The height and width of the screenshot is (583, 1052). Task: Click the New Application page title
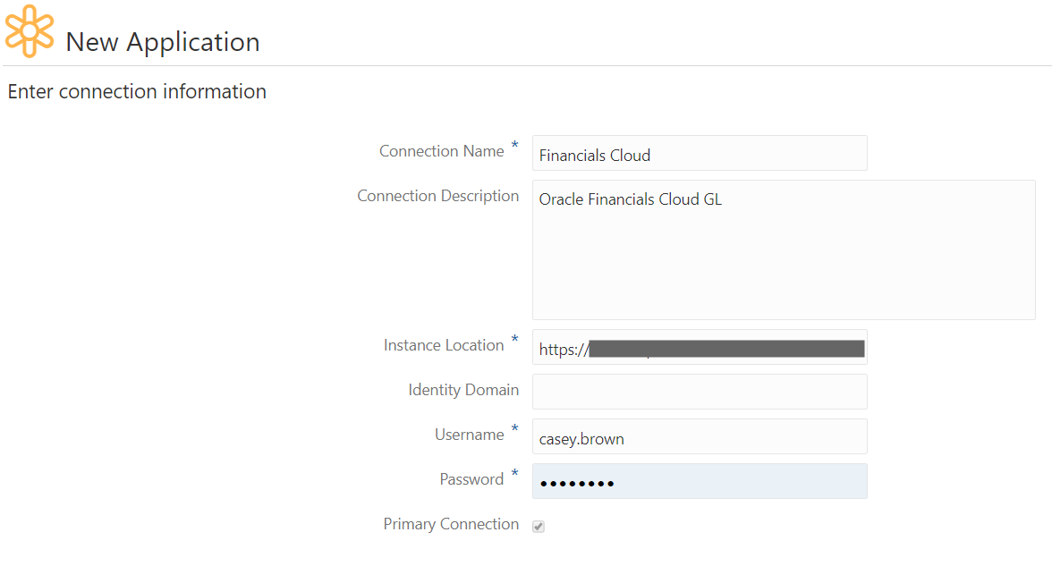(163, 42)
